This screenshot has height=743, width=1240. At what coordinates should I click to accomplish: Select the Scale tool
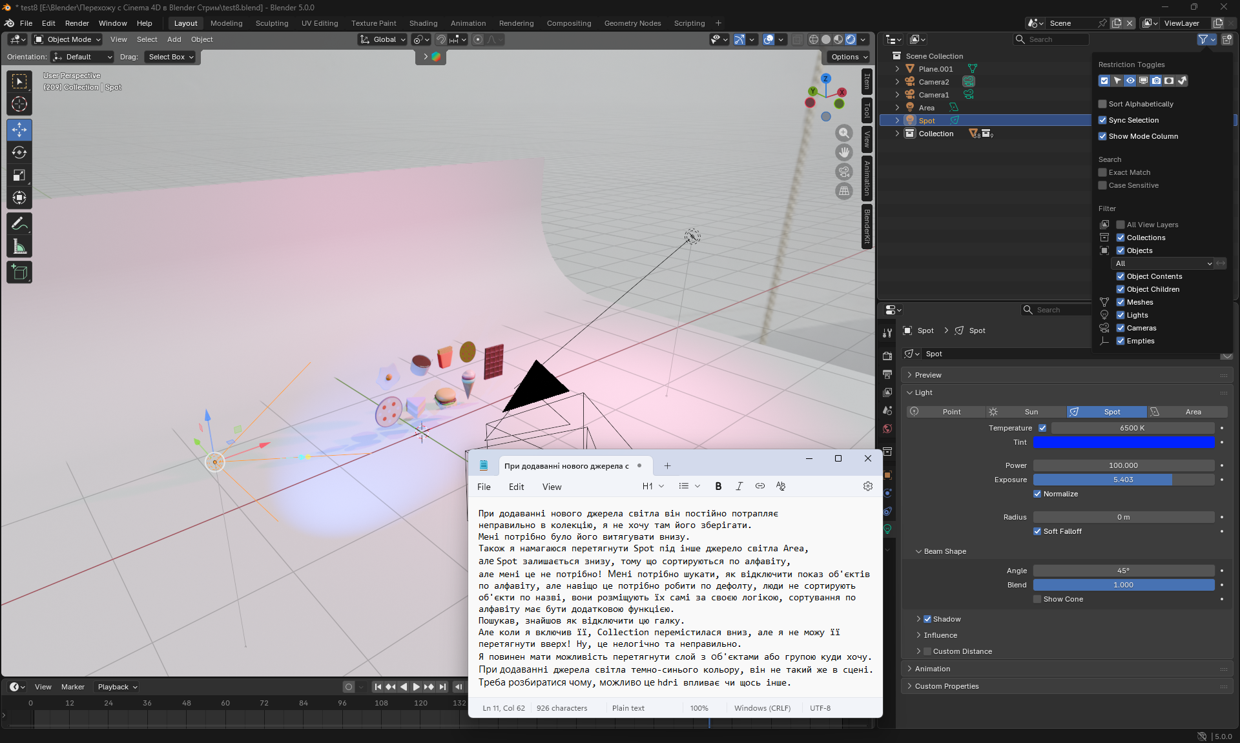tap(19, 176)
